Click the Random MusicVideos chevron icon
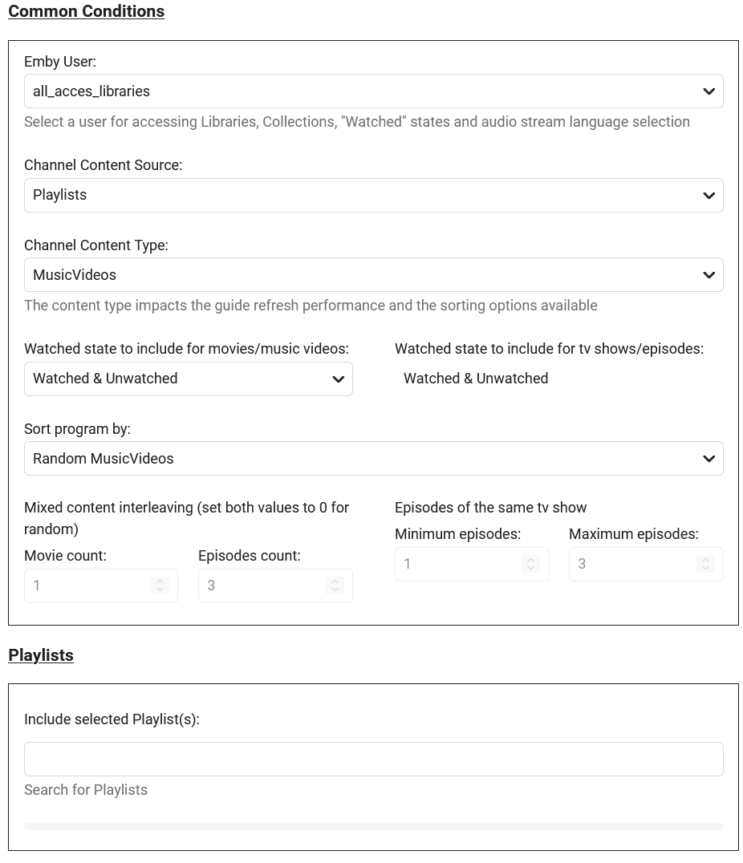Screen dimensions: 743x863 [708, 459]
